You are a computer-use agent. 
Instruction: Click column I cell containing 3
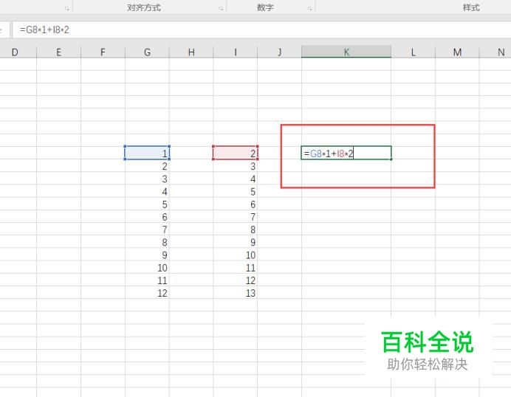pyautogui.click(x=236, y=166)
